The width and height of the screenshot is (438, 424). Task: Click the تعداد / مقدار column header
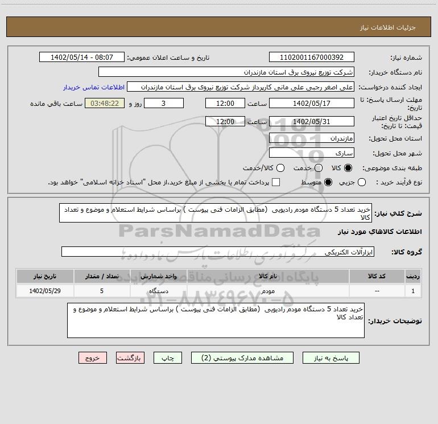pos(102,276)
